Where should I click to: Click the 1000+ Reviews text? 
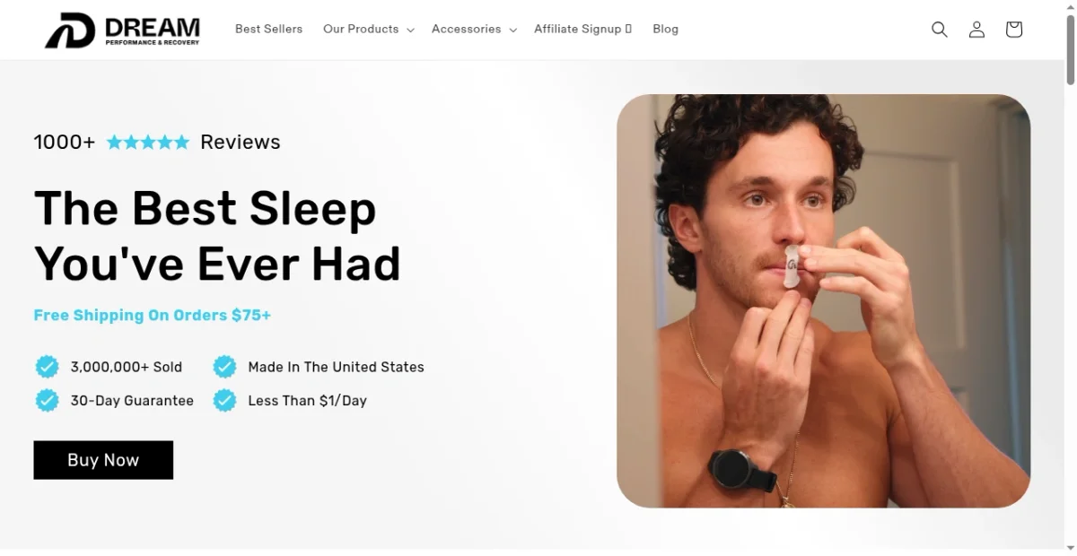tap(157, 142)
